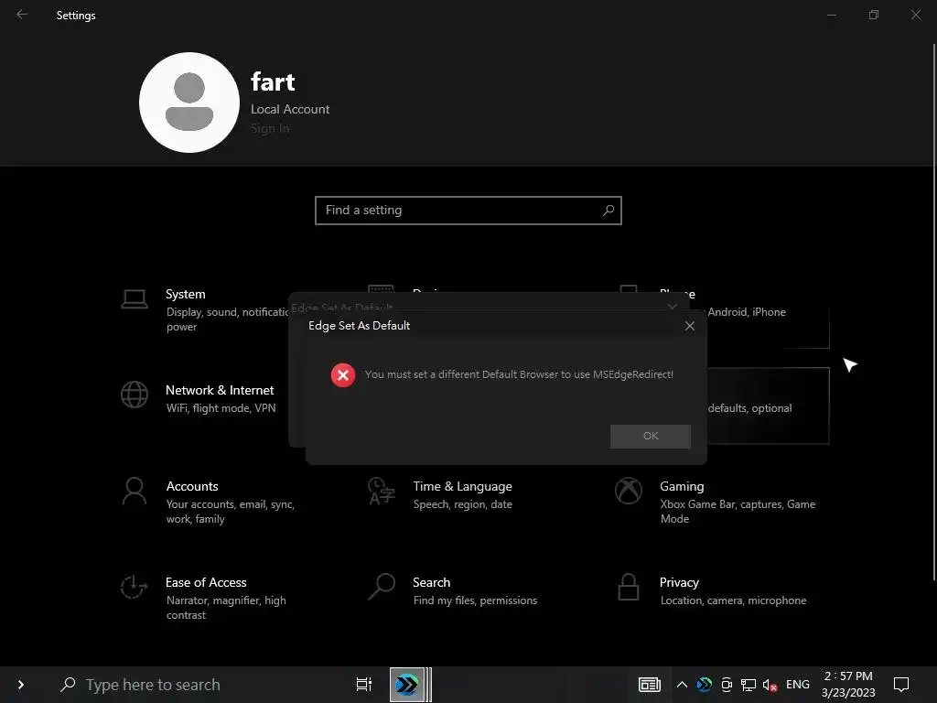
Task: Click the Accounts person icon
Action: pyautogui.click(x=135, y=491)
